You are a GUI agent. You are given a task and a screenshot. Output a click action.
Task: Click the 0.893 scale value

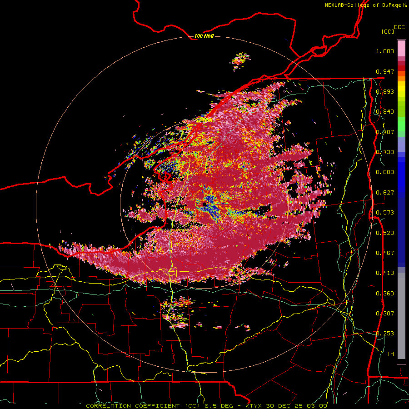point(385,91)
